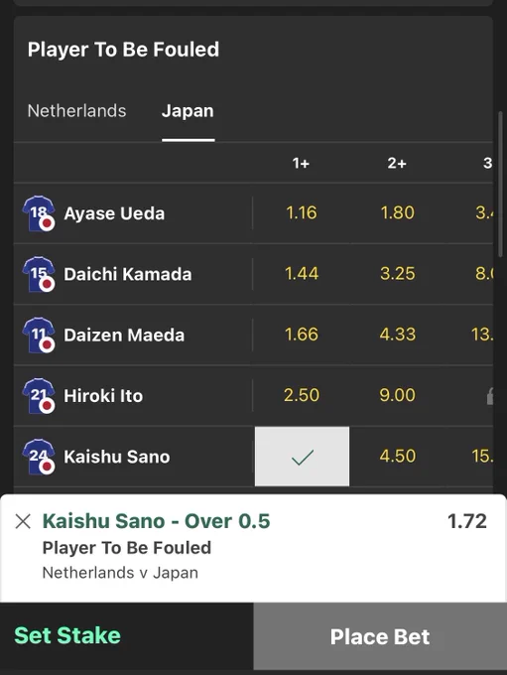Click the locked odds padlock for Hiroki Ito
The width and height of the screenshot is (507, 675).
[489, 396]
